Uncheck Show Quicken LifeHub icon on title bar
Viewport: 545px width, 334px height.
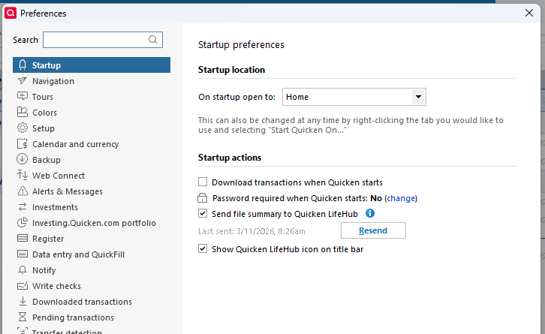pos(203,249)
